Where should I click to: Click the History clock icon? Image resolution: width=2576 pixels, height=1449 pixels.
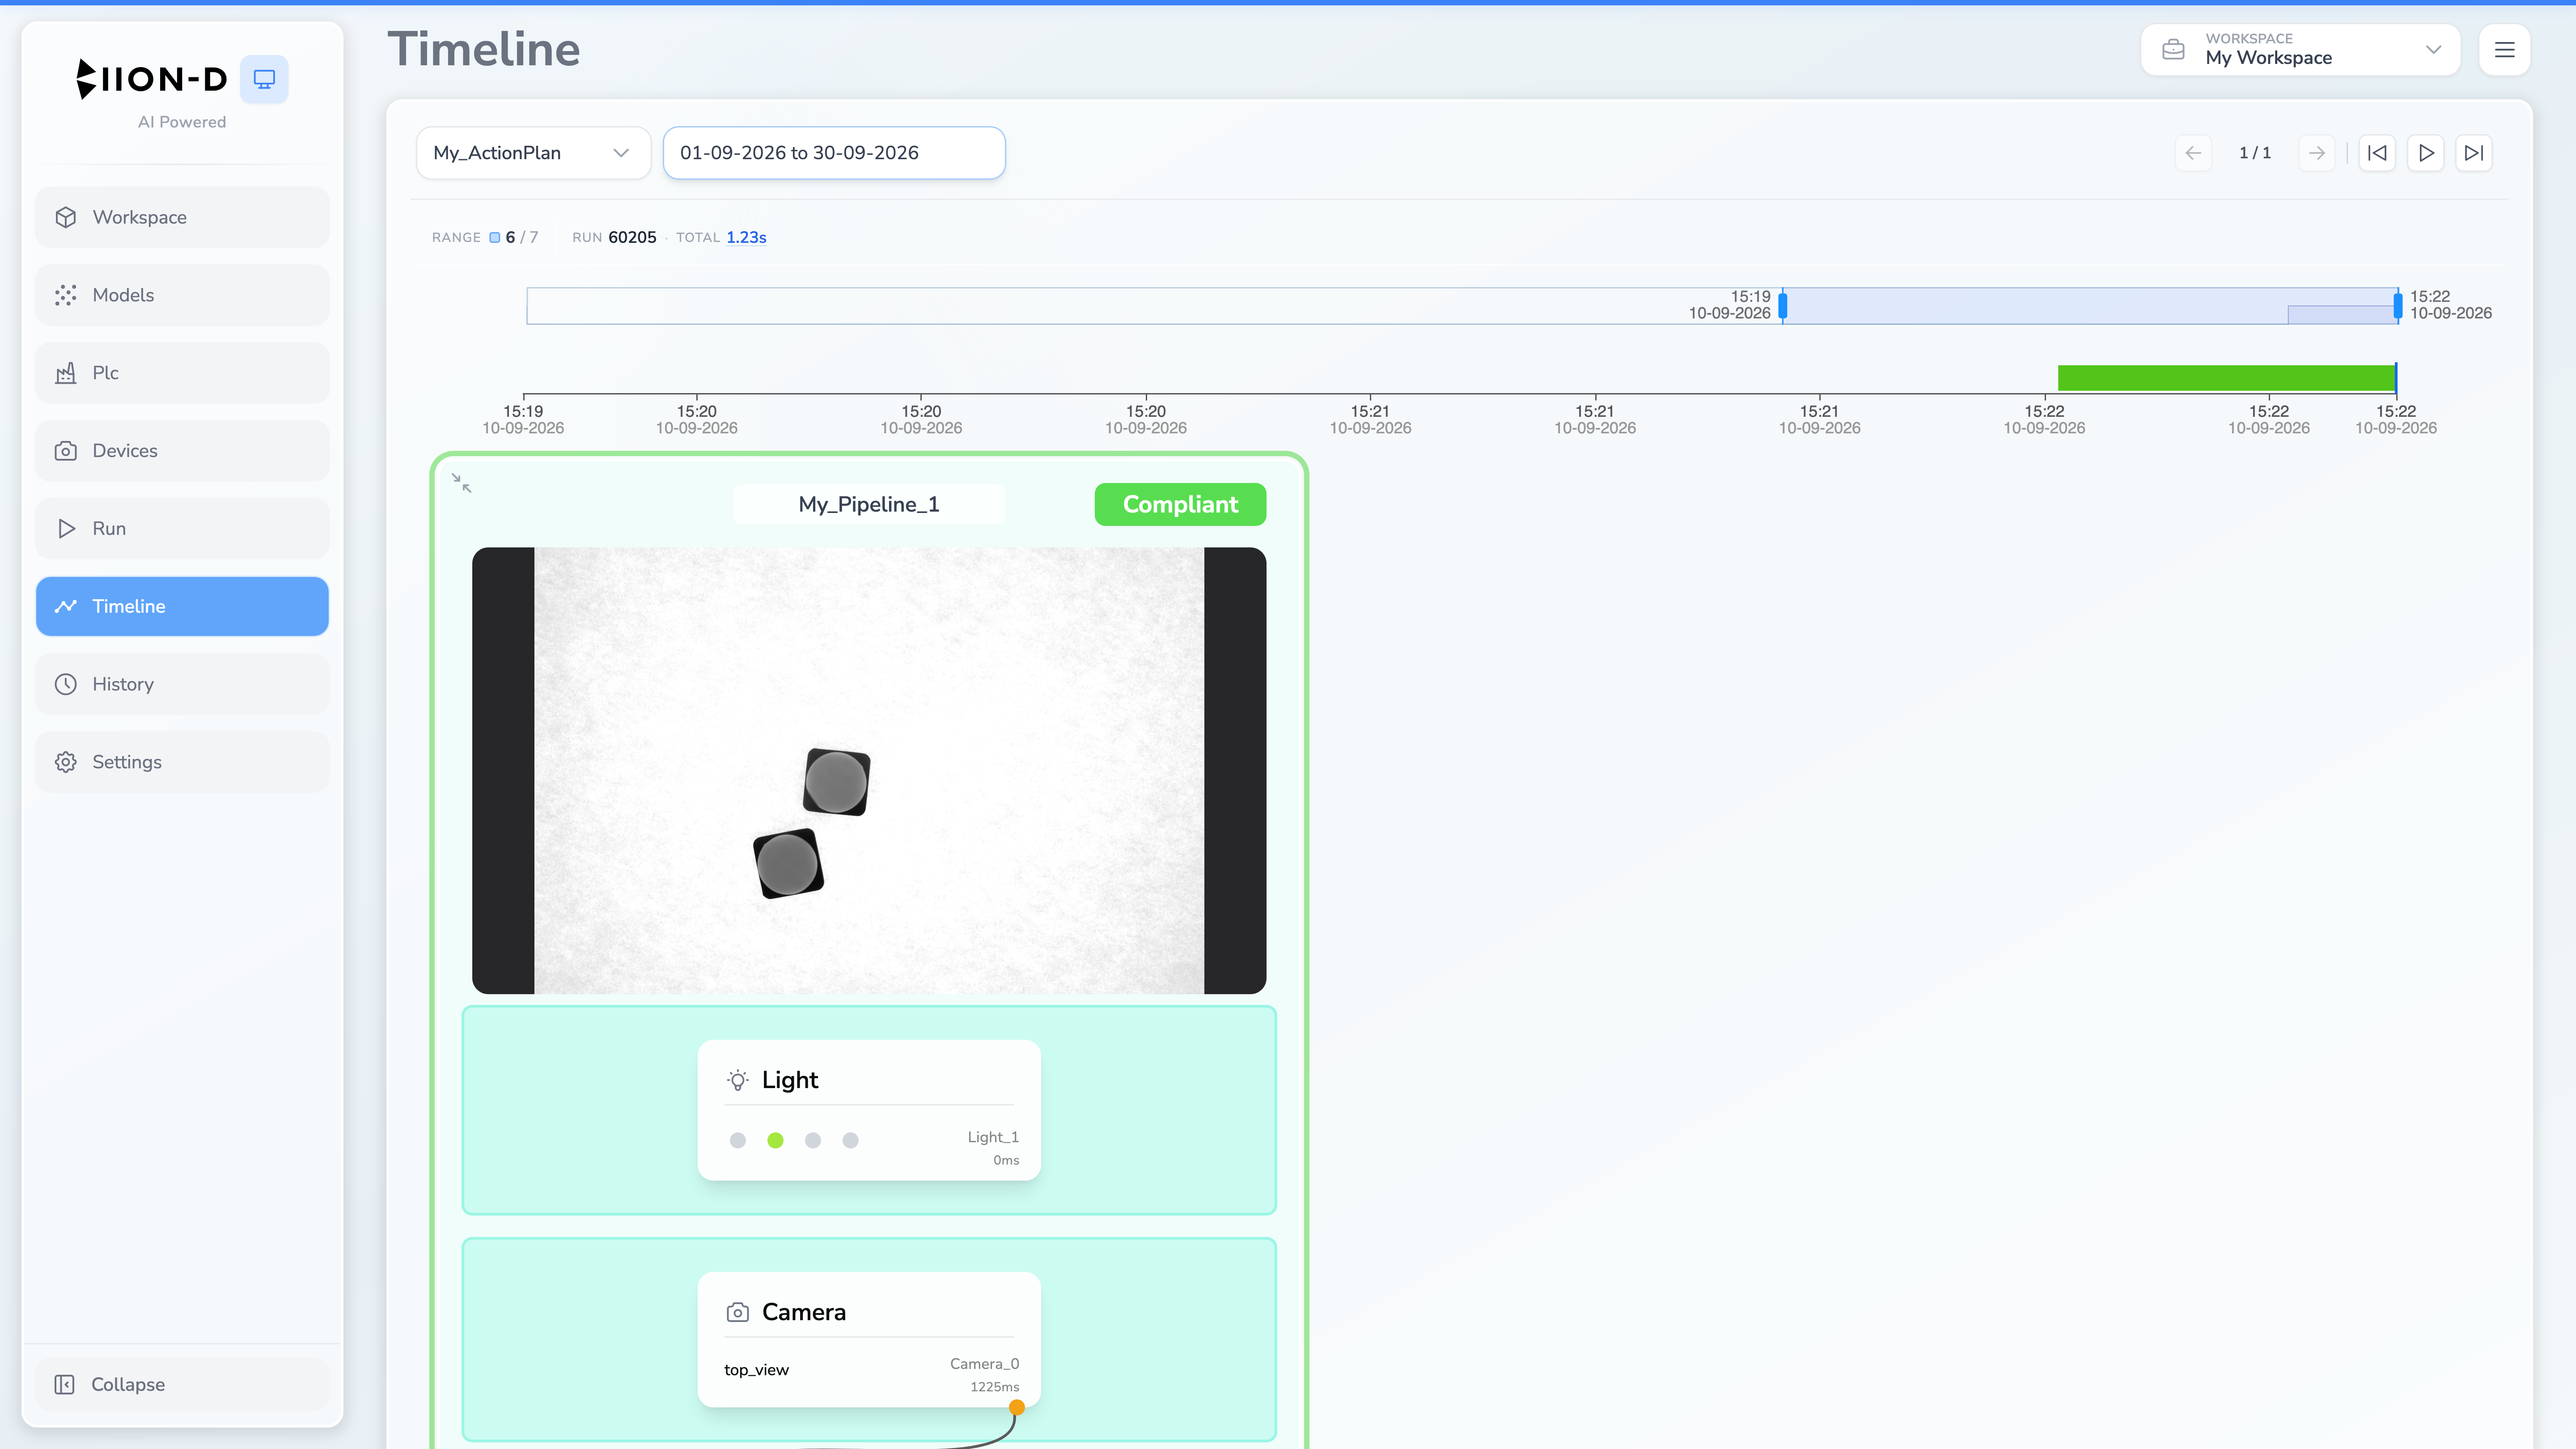tap(66, 684)
